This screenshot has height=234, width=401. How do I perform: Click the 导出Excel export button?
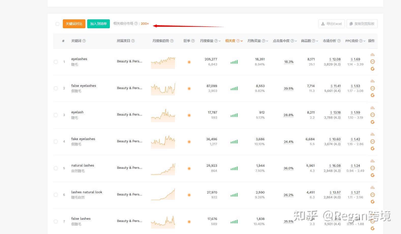(331, 24)
